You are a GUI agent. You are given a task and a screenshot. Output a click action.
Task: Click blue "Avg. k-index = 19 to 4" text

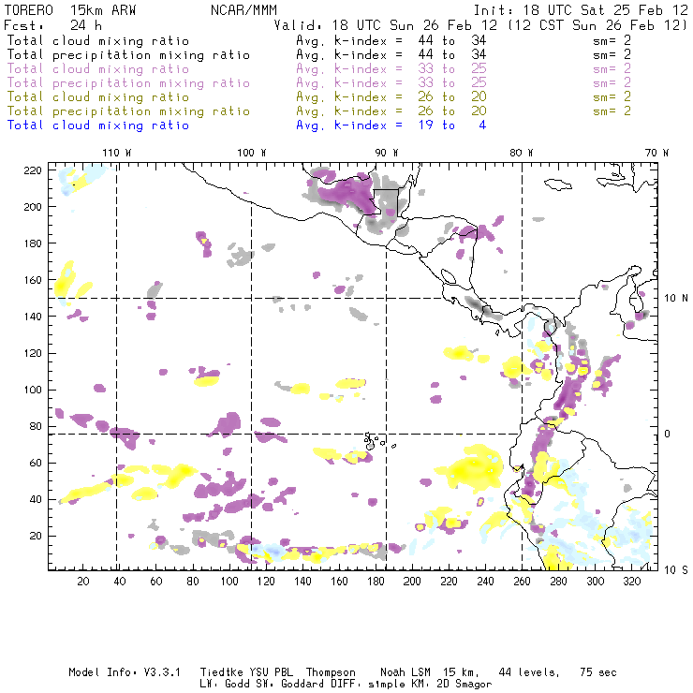pyautogui.click(x=391, y=125)
